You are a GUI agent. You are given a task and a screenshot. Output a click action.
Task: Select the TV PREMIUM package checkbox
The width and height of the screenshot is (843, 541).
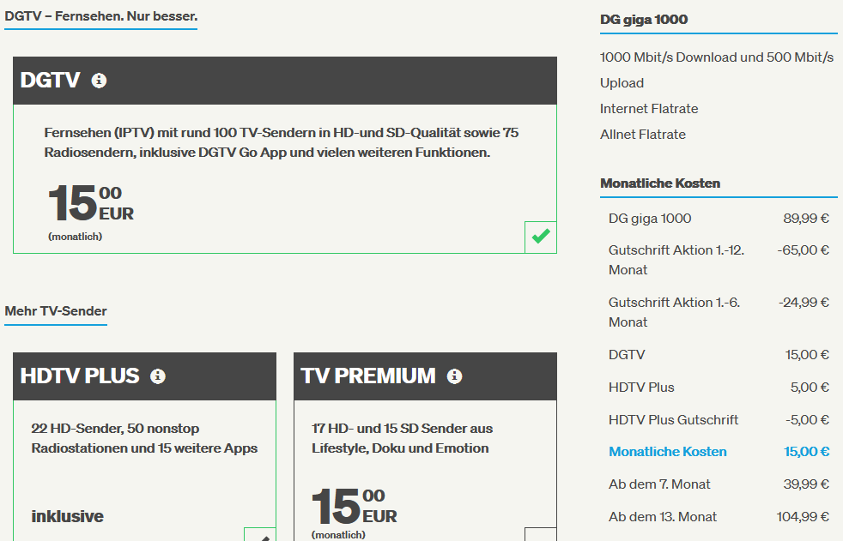click(540, 534)
